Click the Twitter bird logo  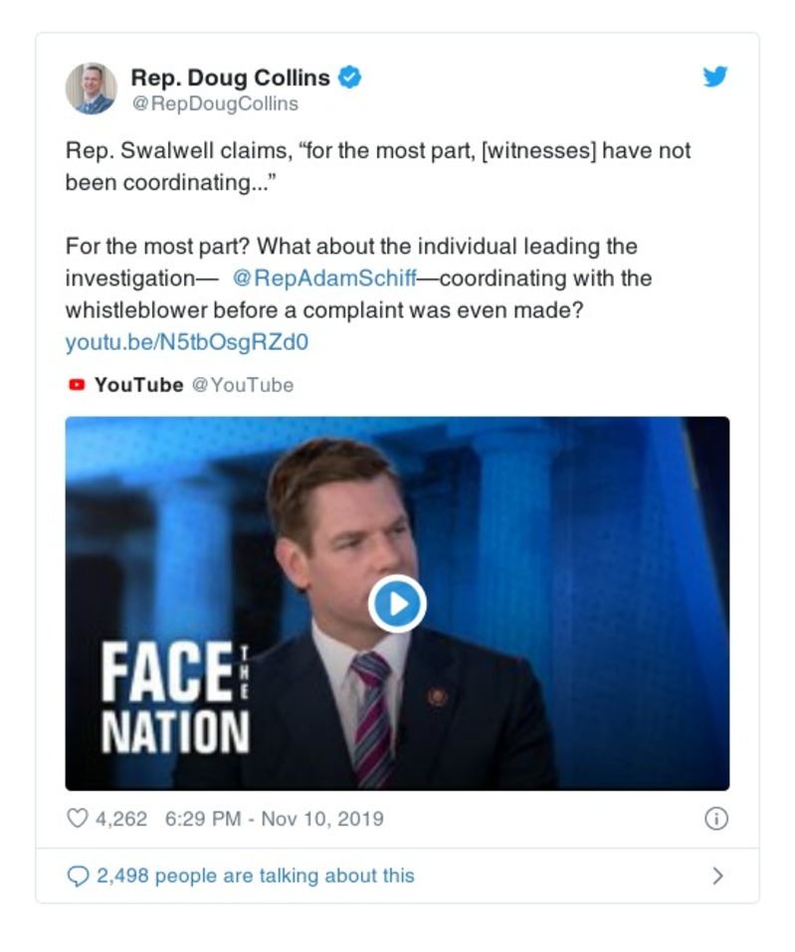click(x=715, y=77)
